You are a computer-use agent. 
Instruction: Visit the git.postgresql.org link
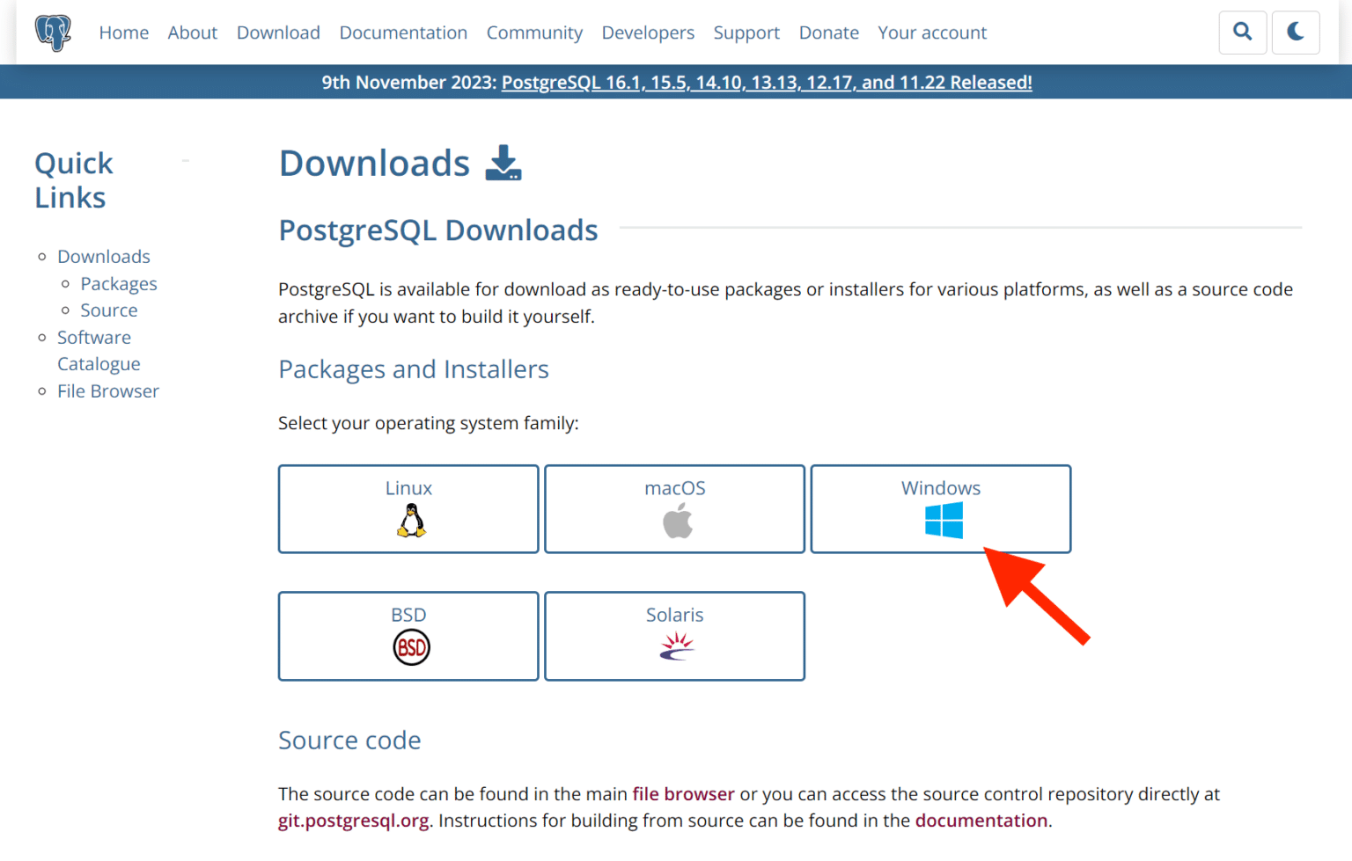(x=354, y=821)
